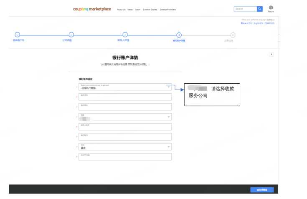Screen dimensions: 307x199
Task: Open the country dropdown in the bank form
Action: (125, 117)
